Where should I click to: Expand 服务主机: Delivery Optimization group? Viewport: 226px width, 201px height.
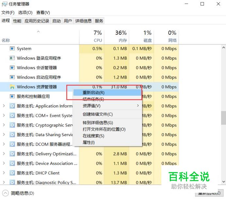click(4, 154)
